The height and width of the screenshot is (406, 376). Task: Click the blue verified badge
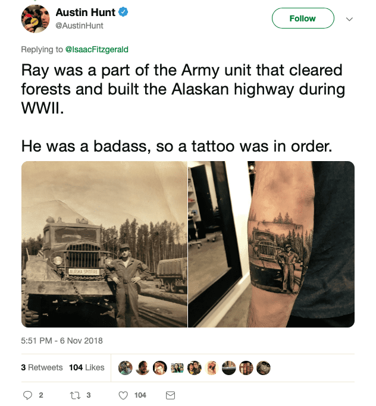click(x=123, y=12)
